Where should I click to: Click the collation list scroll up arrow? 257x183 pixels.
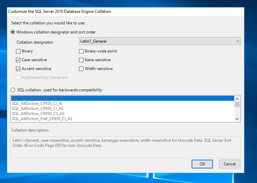[237, 99]
